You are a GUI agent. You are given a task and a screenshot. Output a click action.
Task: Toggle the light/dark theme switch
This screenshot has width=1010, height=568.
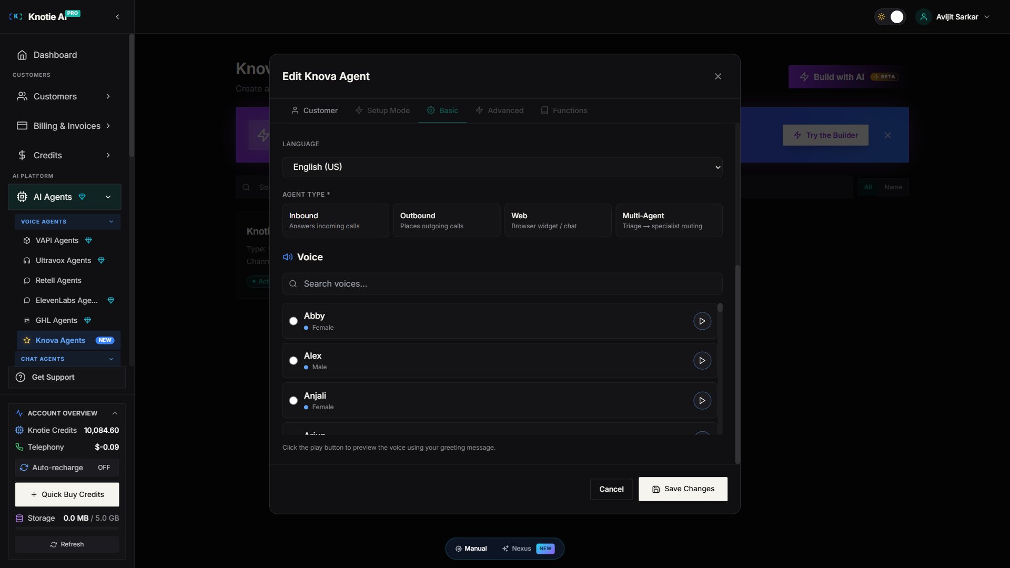pyautogui.click(x=890, y=17)
